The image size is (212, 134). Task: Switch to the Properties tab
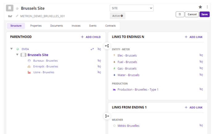pos(36,26)
